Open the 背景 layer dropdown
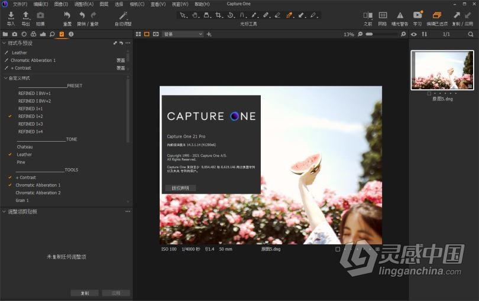Image resolution: width=479 pixels, height=301 pixels. [x=183, y=34]
